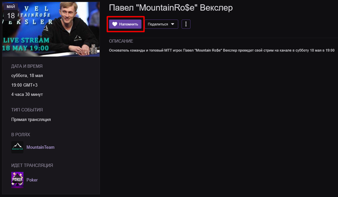Open the three-dot more options menu

(x=186, y=24)
